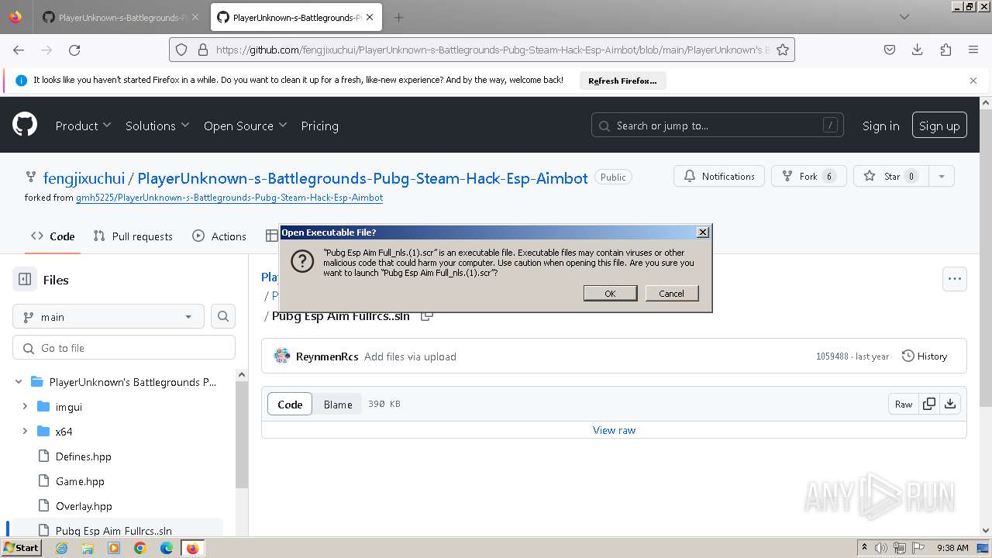This screenshot has height=558, width=992.
Task: Click the Notifications button
Action: click(x=719, y=176)
